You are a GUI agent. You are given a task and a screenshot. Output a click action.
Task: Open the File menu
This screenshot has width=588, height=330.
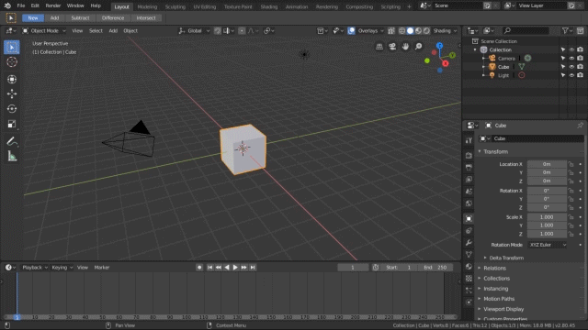tap(21, 5)
